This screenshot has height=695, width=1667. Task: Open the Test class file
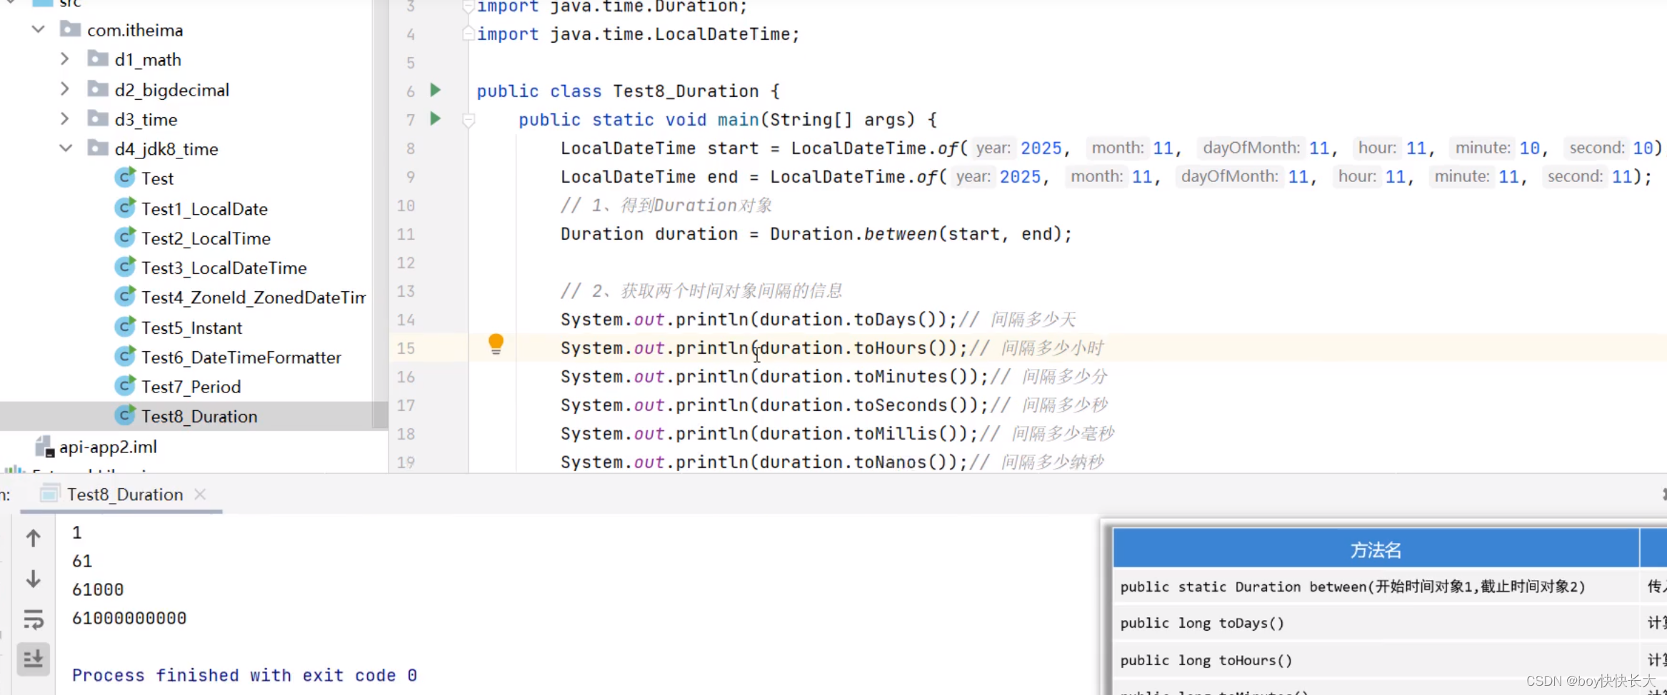pyautogui.click(x=157, y=178)
